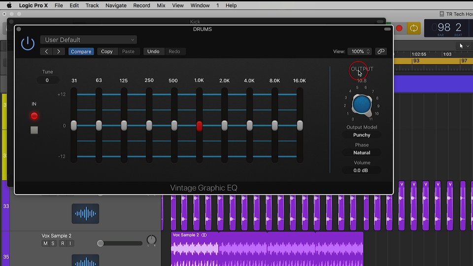The height and width of the screenshot is (266, 473).
Task: Solo the Vox Sample 2 track
Action: (x=53, y=243)
